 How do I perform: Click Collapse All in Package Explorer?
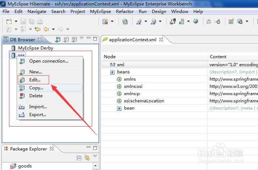tap(79, 158)
